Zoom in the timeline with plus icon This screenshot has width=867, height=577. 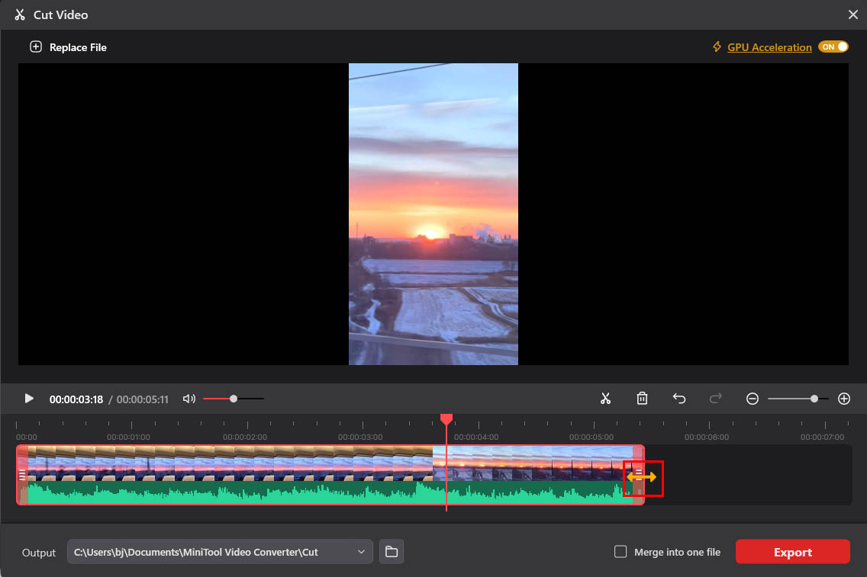point(844,399)
